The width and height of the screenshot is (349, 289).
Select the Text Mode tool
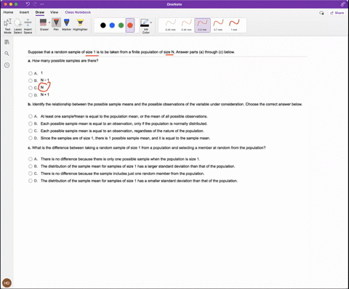pyautogui.click(x=7, y=26)
